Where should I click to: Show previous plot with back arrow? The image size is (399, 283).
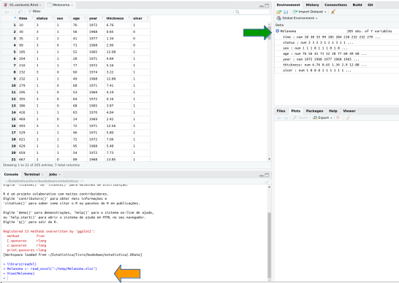coord(279,117)
